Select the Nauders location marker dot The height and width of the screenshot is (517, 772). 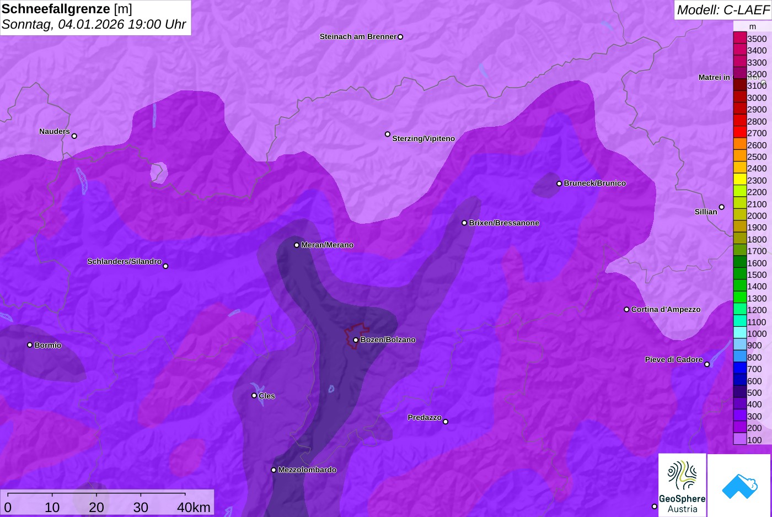click(x=74, y=136)
